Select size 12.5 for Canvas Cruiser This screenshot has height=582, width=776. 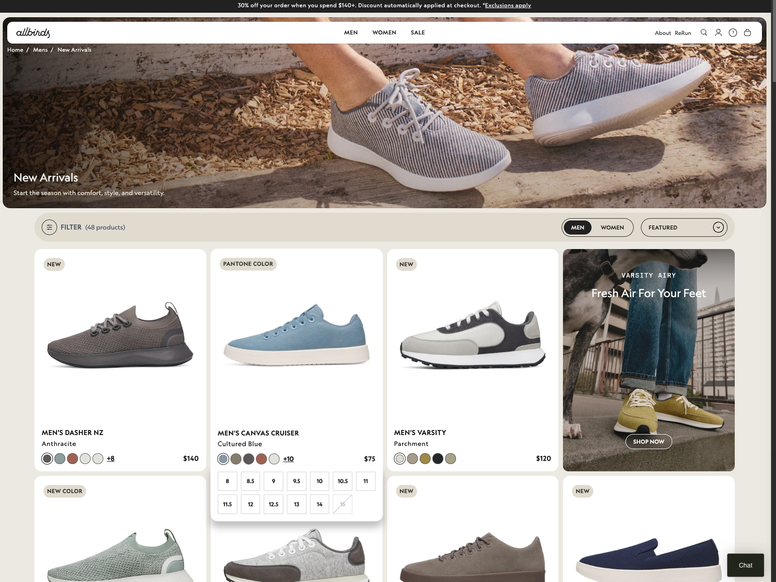pyautogui.click(x=273, y=504)
